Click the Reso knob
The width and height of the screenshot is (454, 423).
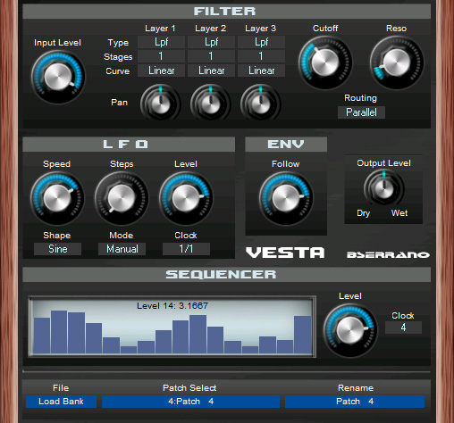point(397,62)
